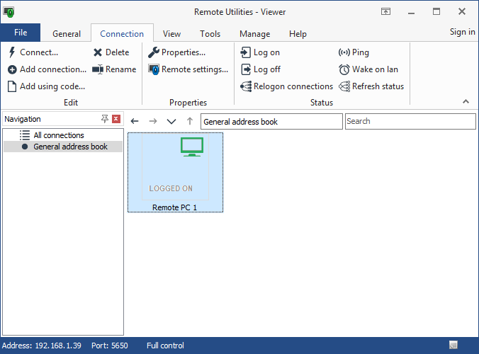This screenshot has width=479, height=354.
Task: Click the ribbon display options icon in title bar
Action: click(x=386, y=11)
